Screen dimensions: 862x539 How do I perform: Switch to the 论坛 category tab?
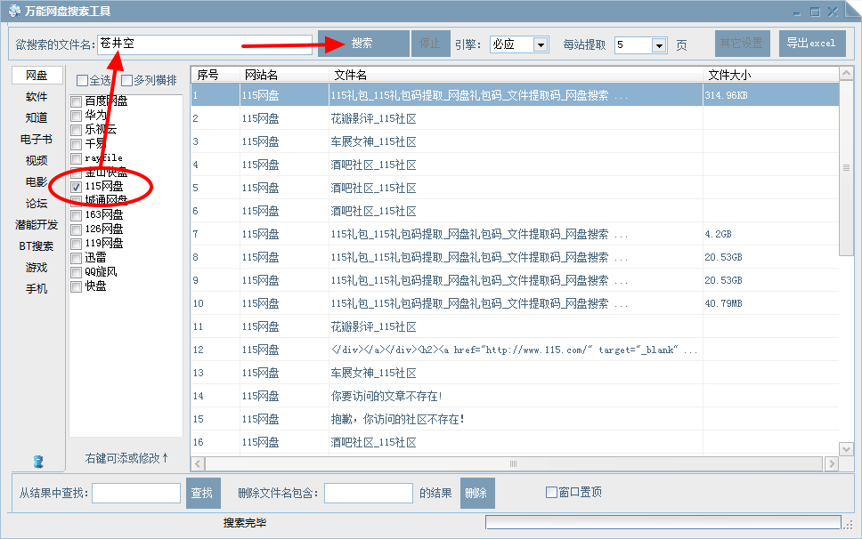pos(37,204)
